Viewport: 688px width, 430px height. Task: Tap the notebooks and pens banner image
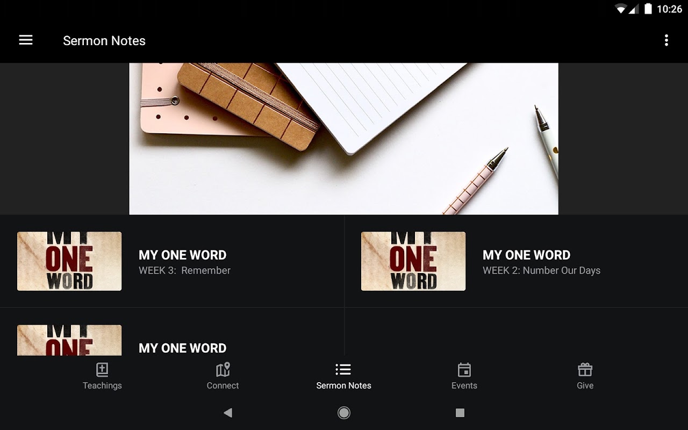344,139
